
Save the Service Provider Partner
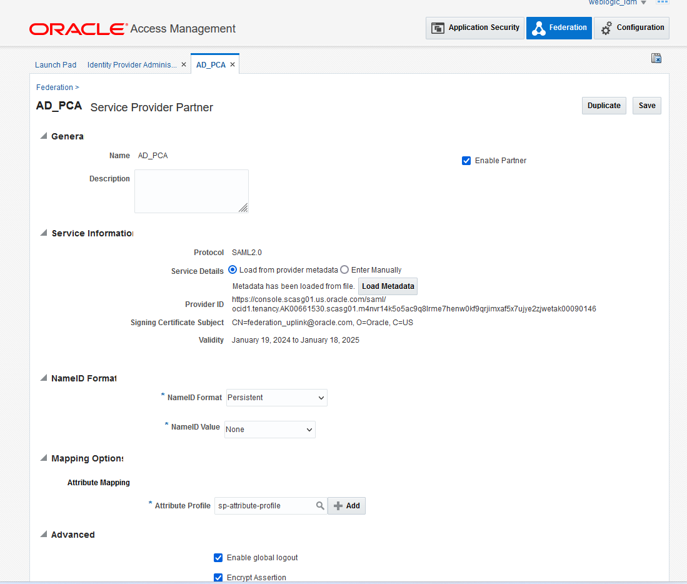tap(647, 106)
